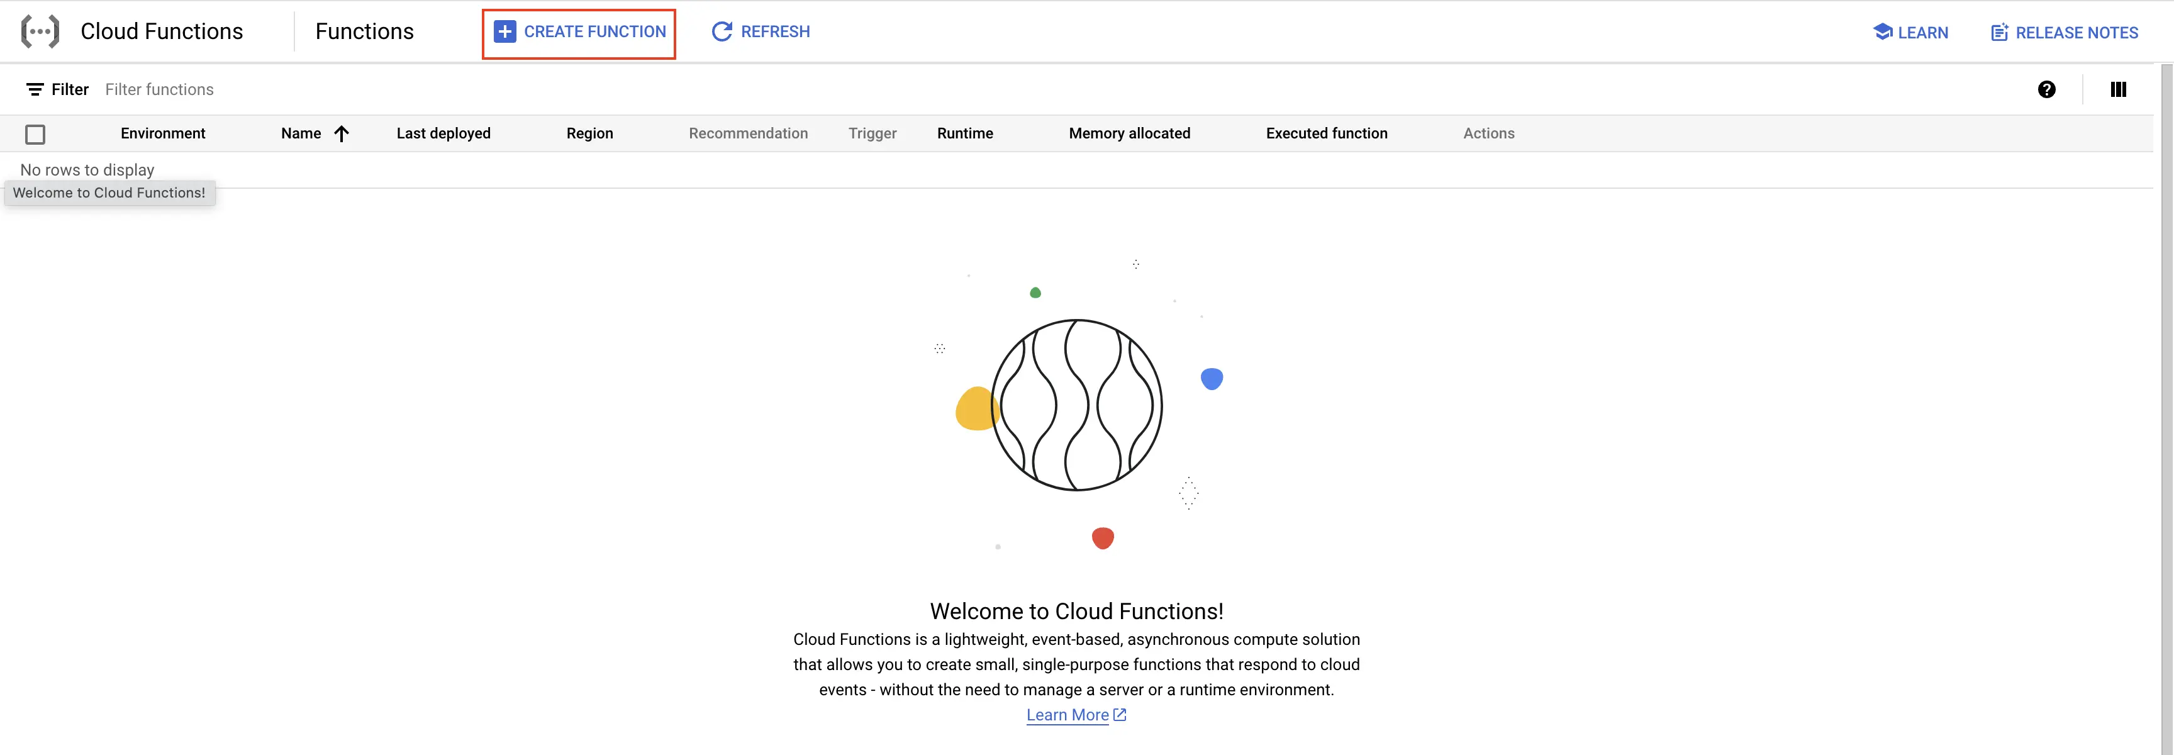Click the Actions column header
2174x755 pixels.
pyautogui.click(x=1489, y=133)
